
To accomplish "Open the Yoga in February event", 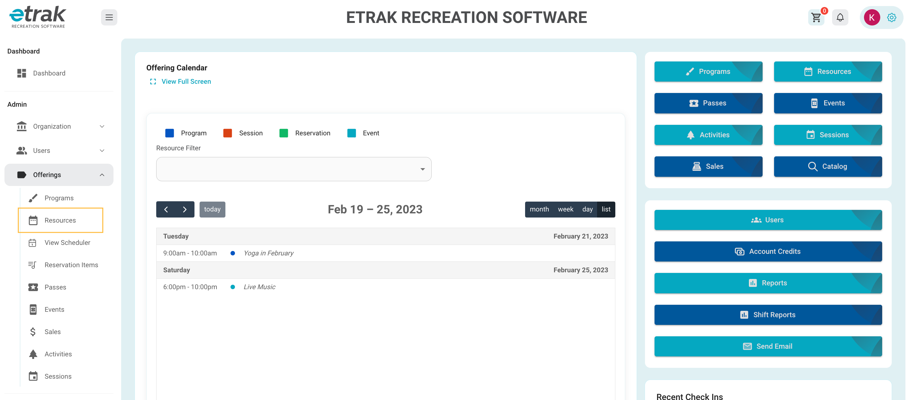I will [268, 253].
